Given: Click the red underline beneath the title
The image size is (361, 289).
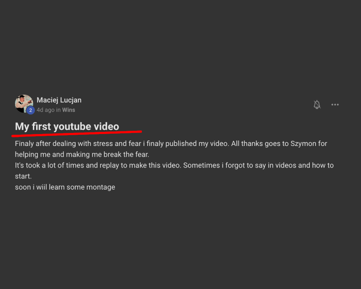Looking at the screenshot, I should click(x=77, y=134).
